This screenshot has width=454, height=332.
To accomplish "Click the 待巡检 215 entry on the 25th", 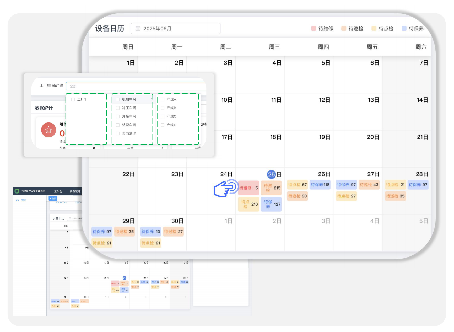I will (271, 188).
